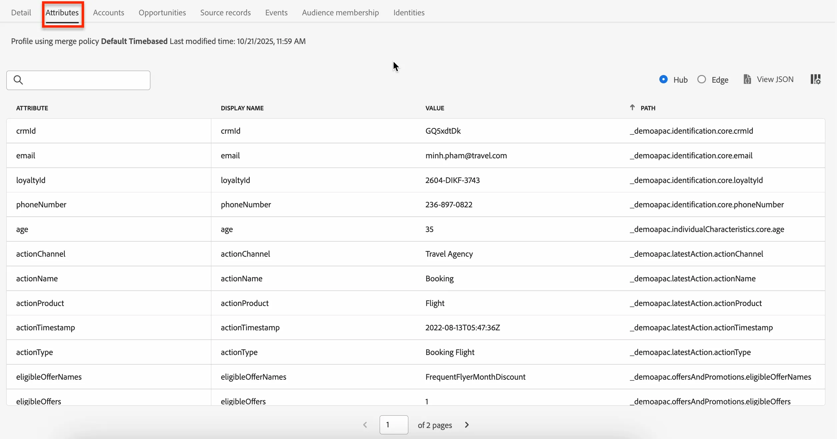Click the page number input box
The image size is (837, 439).
click(x=394, y=425)
